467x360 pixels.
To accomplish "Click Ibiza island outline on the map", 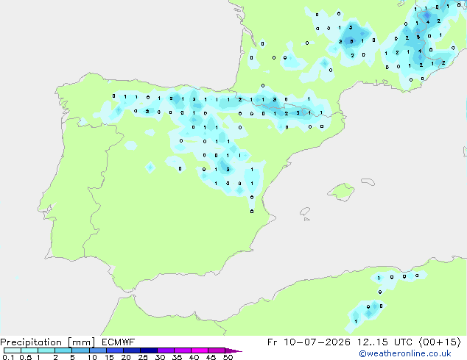I will [305, 212].
